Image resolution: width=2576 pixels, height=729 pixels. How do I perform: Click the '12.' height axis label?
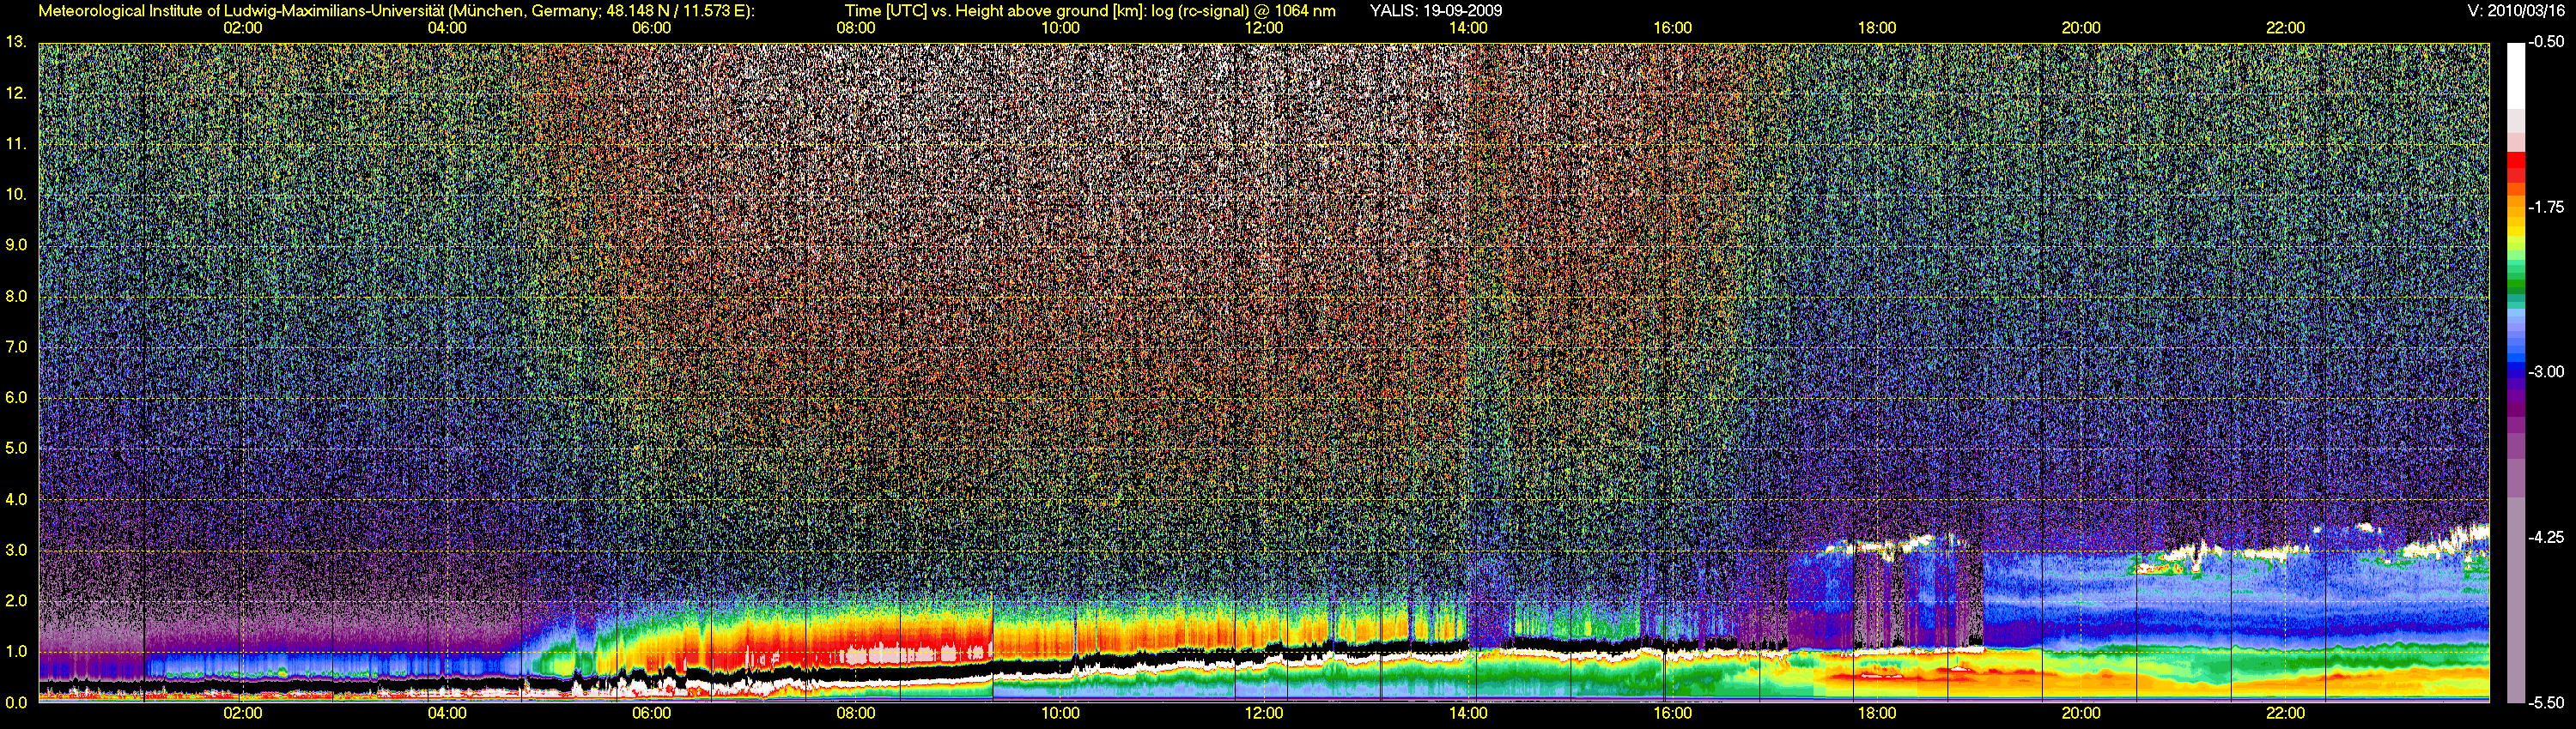(15, 93)
